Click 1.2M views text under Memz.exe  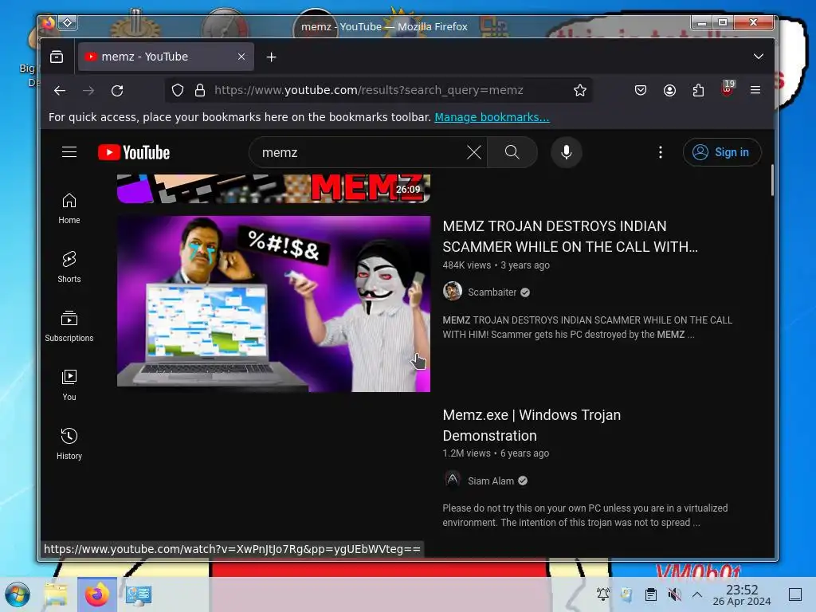(466, 453)
